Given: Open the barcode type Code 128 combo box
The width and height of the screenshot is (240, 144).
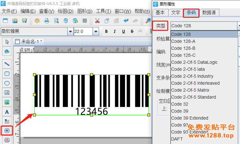Looking at the screenshot, I should [x=205, y=26].
